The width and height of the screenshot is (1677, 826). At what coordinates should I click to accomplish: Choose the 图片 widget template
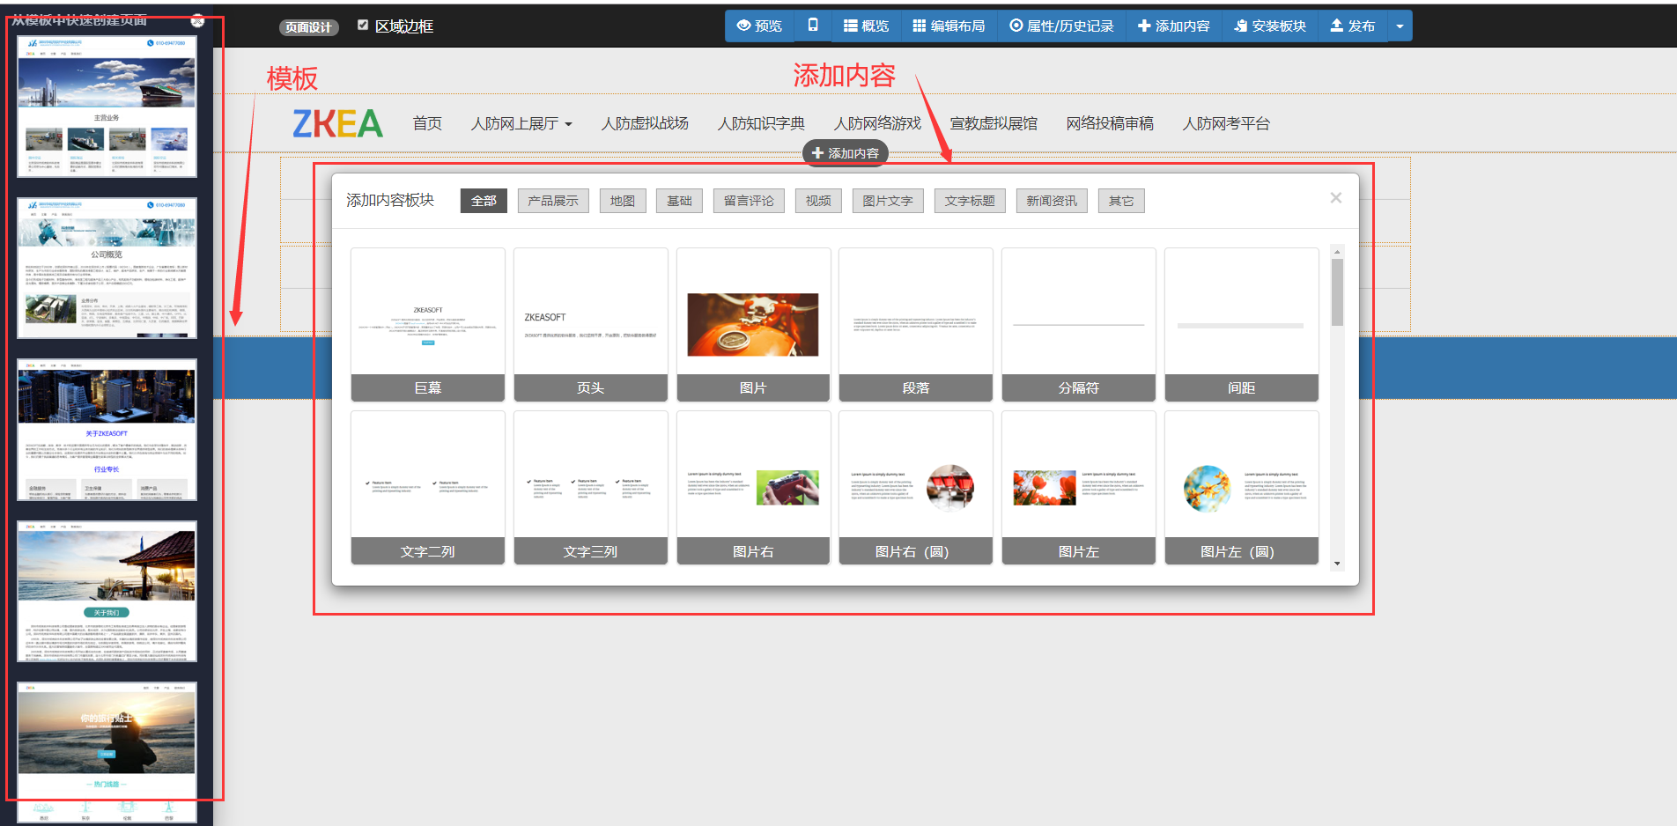[753, 325]
